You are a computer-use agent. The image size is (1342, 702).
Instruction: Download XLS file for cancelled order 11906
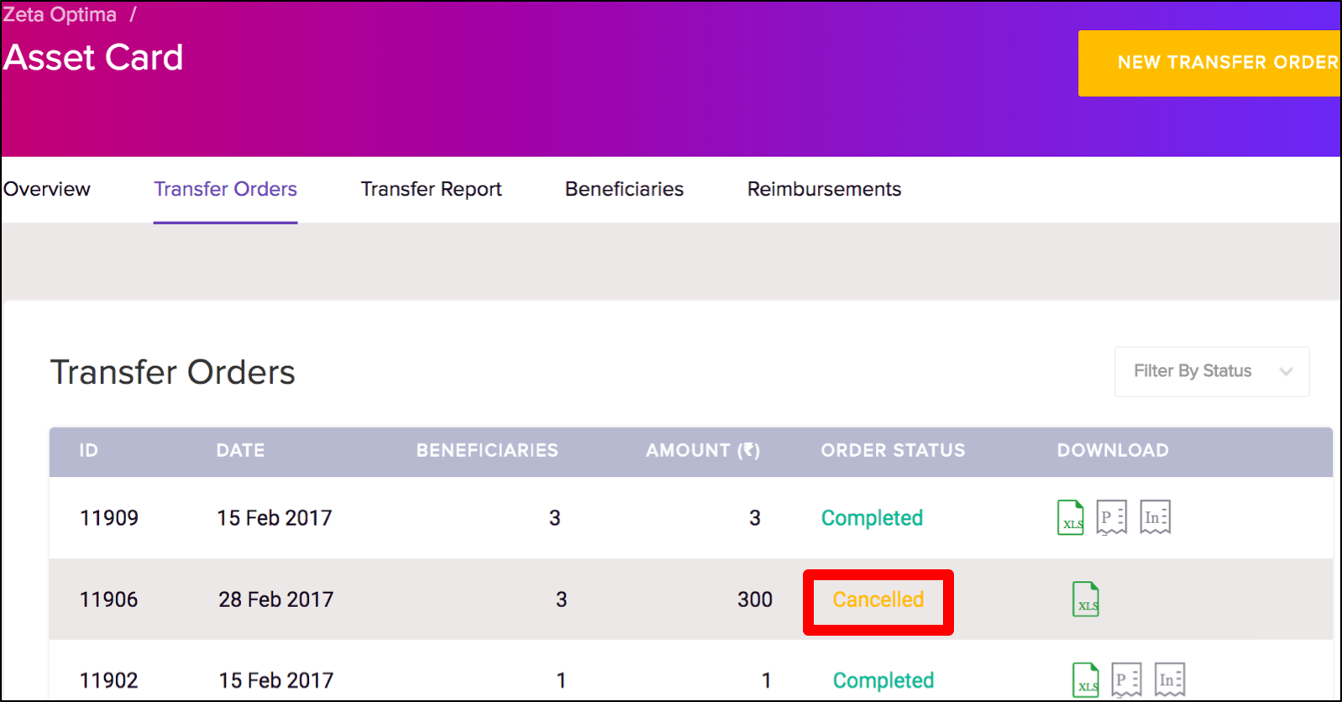tap(1086, 599)
